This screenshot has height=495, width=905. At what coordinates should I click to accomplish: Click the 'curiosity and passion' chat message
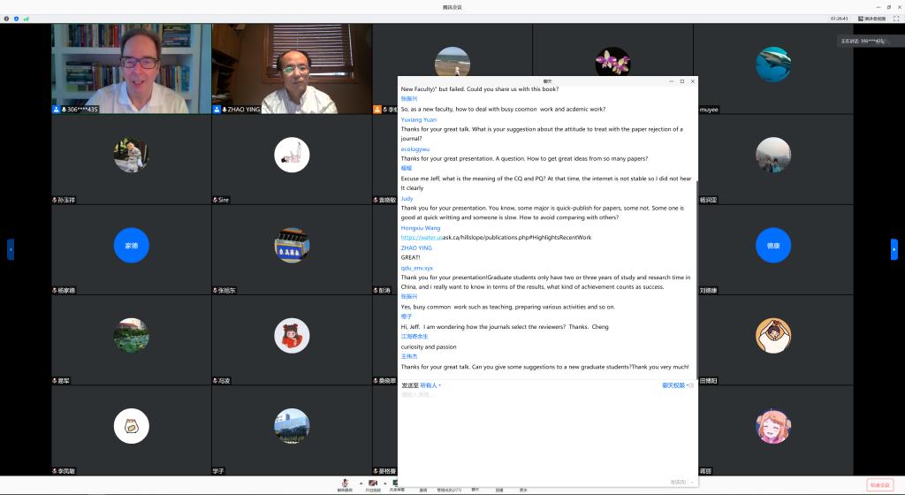tap(429, 346)
